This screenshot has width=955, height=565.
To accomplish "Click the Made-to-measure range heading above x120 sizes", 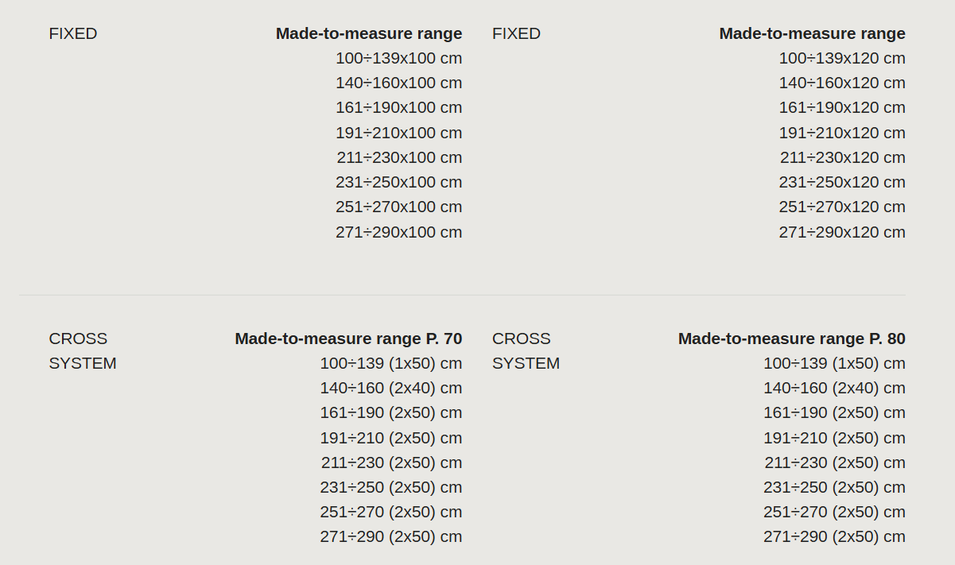I will tap(813, 33).
